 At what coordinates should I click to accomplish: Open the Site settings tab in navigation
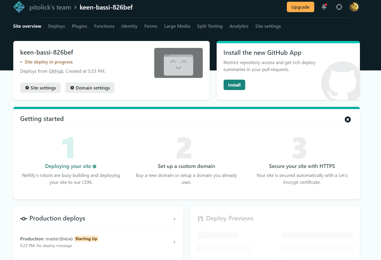pyautogui.click(x=268, y=26)
